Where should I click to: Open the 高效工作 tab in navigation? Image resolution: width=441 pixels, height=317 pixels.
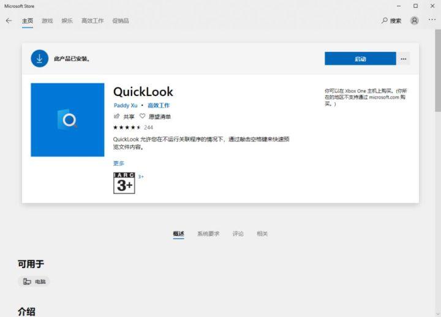point(92,21)
